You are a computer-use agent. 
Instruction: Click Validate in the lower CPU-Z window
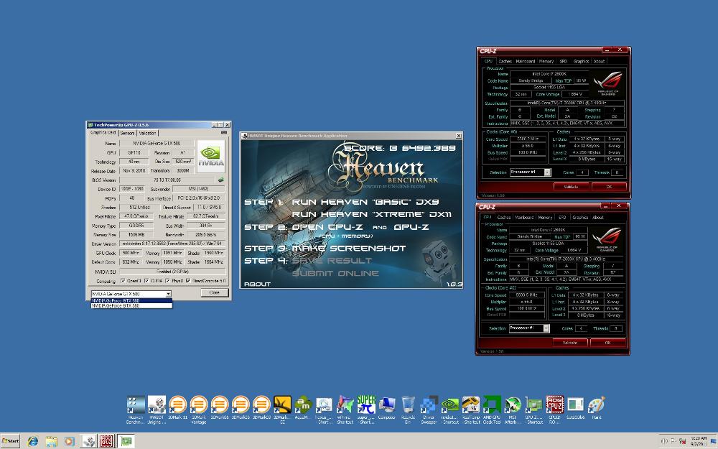[x=569, y=343]
